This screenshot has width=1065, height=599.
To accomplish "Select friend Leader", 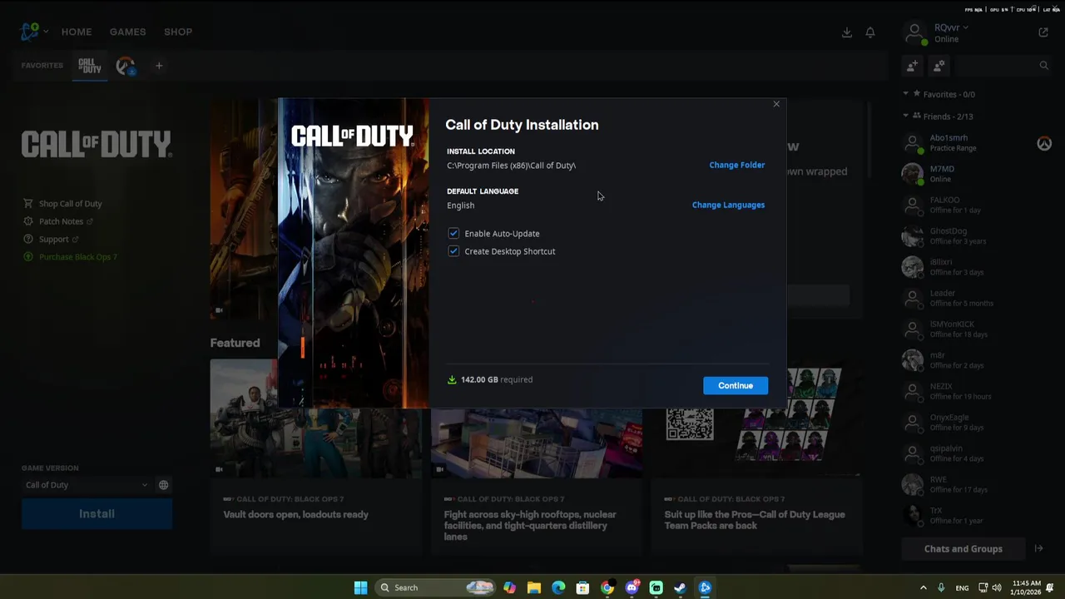I will tap(978, 298).
